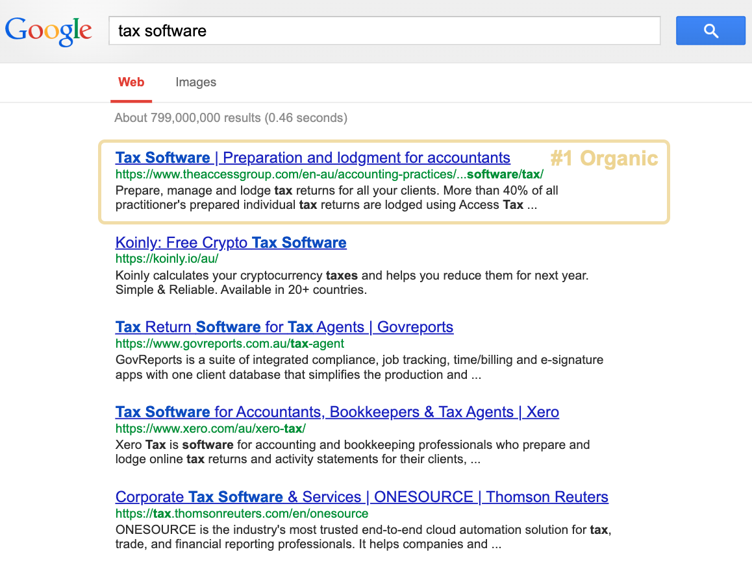Click the Koinly result description snippet
This screenshot has height=567, width=752.
(351, 282)
